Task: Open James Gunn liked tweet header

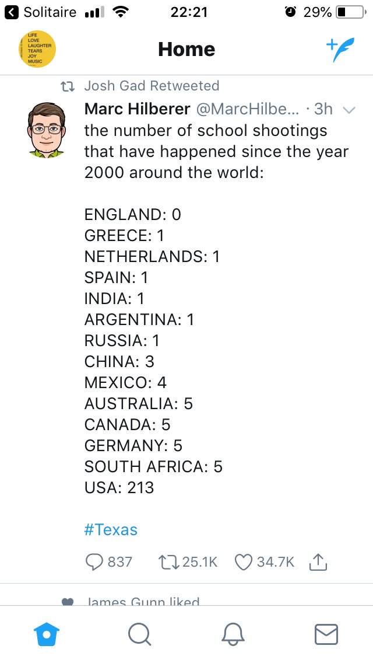Action: (x=142, y=601)
